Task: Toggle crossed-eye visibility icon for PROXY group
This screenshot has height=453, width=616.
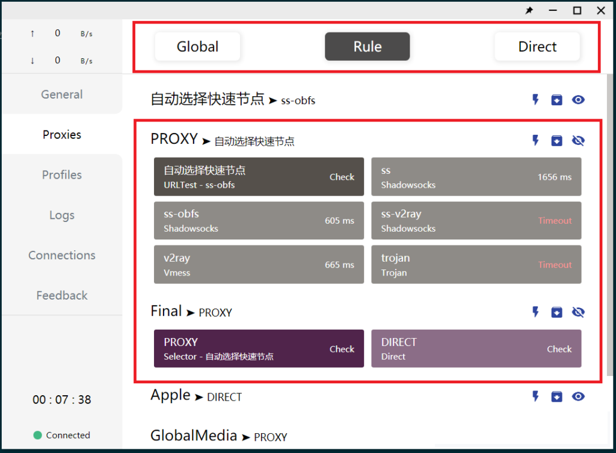Action: point(578,141)
